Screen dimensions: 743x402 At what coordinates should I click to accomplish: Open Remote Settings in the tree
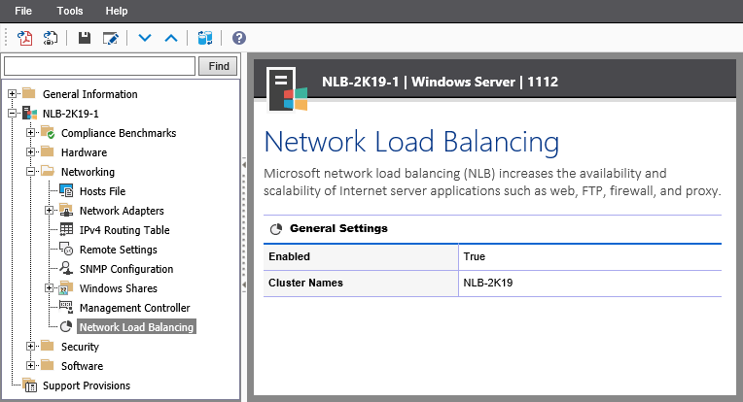click(119, 250)
